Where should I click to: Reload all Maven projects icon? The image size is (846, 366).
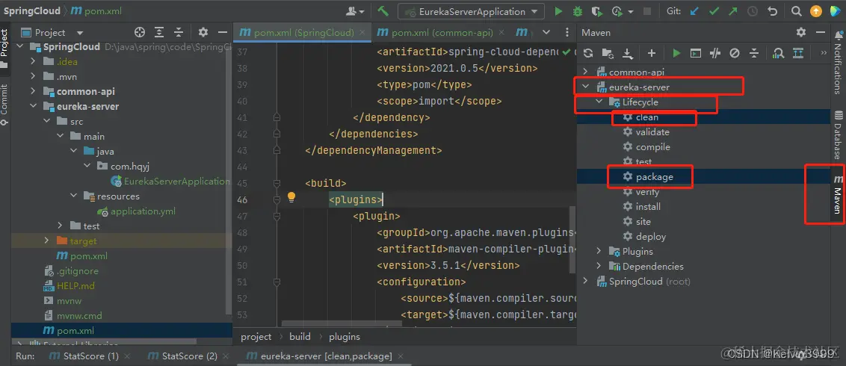(x=588, y=53)
